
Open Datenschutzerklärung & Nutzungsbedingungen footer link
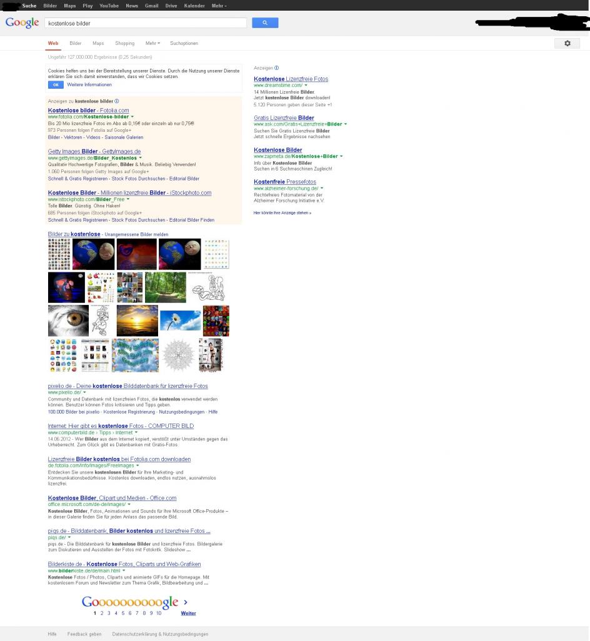[x=160, y=634]
